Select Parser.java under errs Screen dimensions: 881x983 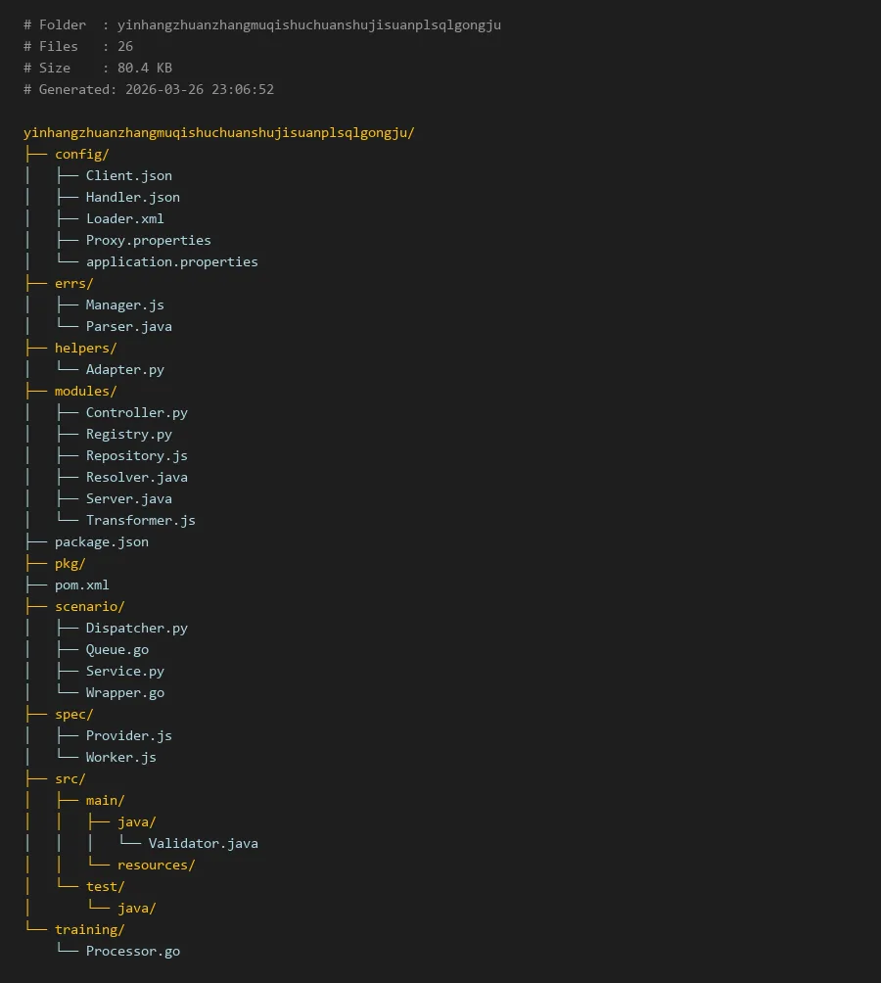point(128,327)
